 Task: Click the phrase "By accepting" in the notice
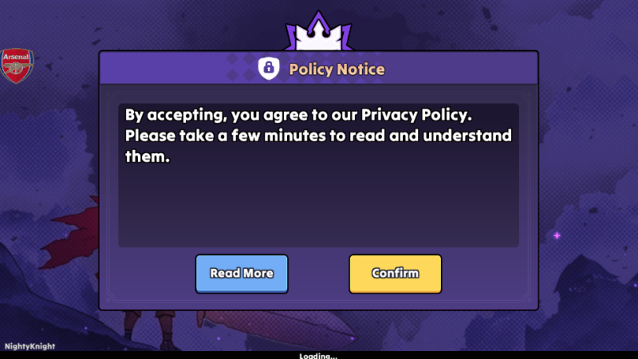(x=175, y=115)
